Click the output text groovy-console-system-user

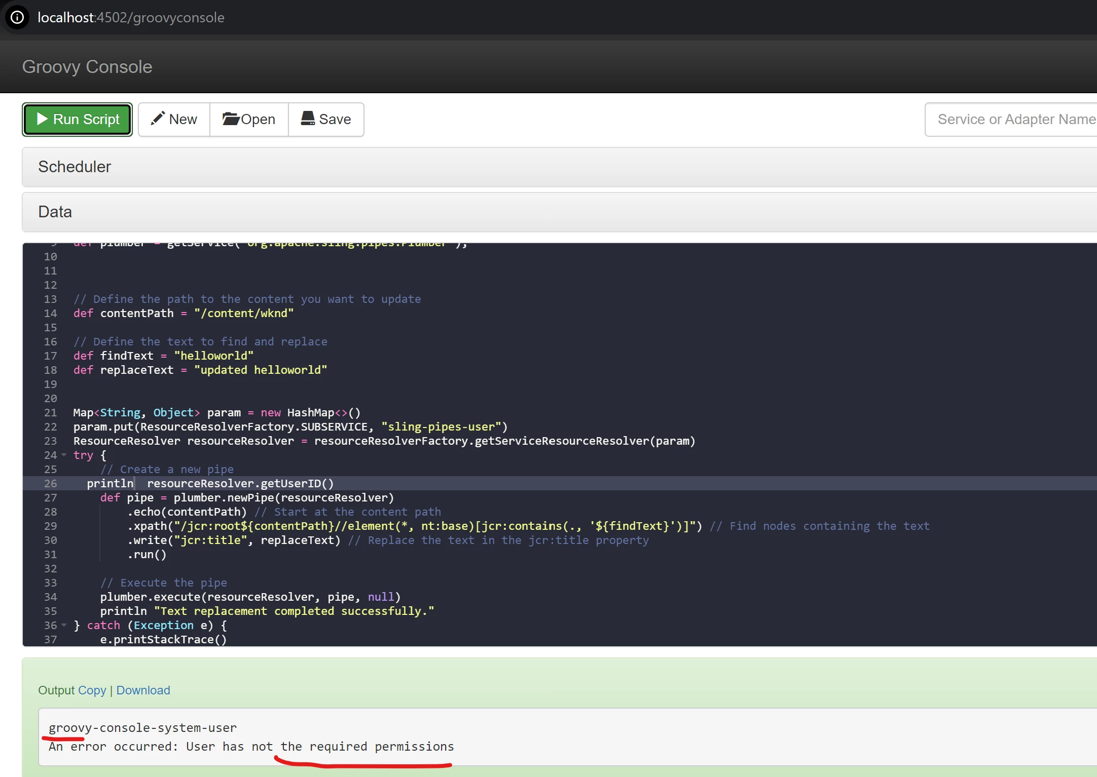(x=143, y=728)
